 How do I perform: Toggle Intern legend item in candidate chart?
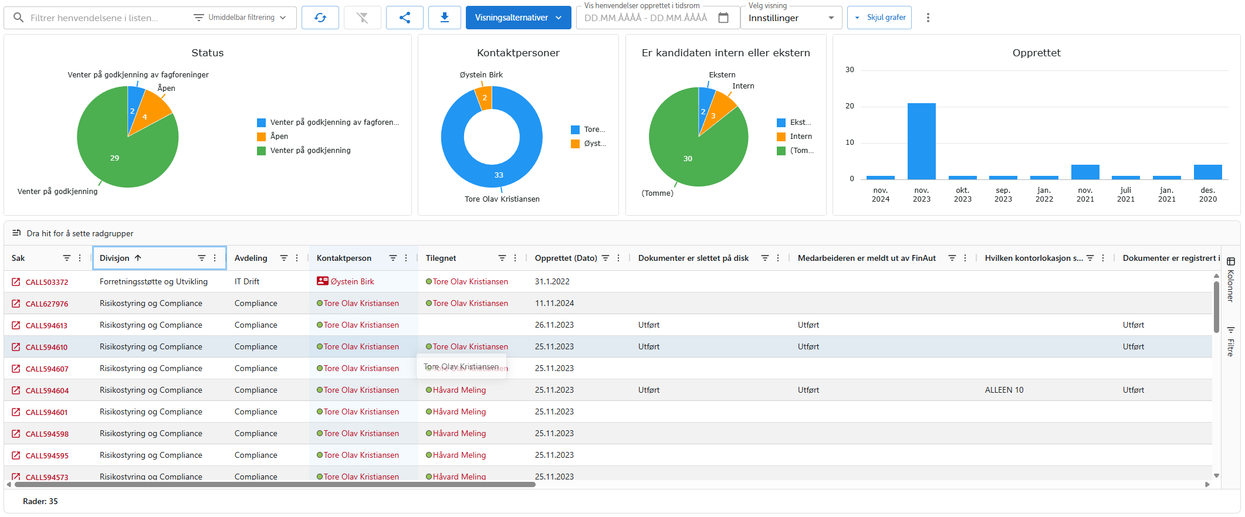click(x=800, y=137)
